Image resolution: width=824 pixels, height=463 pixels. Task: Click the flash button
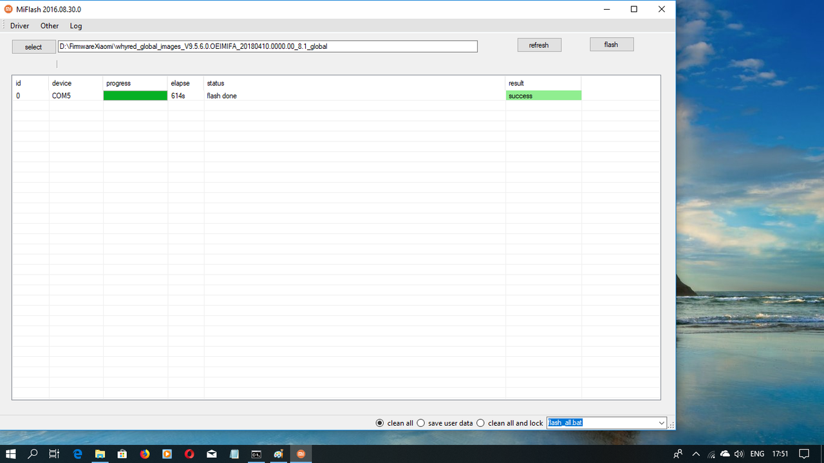coord(612,44)
